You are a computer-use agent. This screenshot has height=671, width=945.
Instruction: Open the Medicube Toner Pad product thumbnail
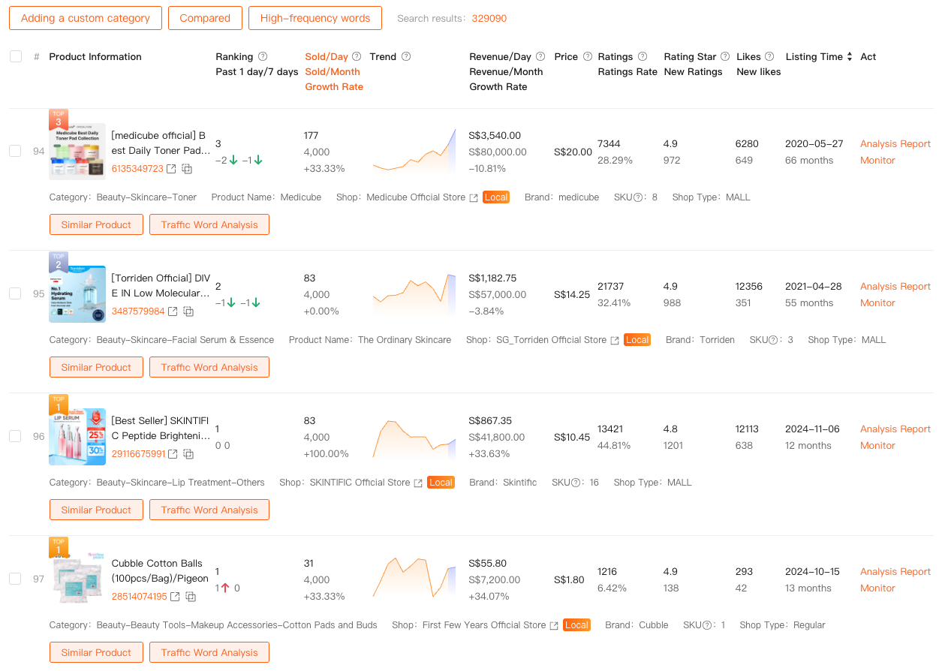77,152
